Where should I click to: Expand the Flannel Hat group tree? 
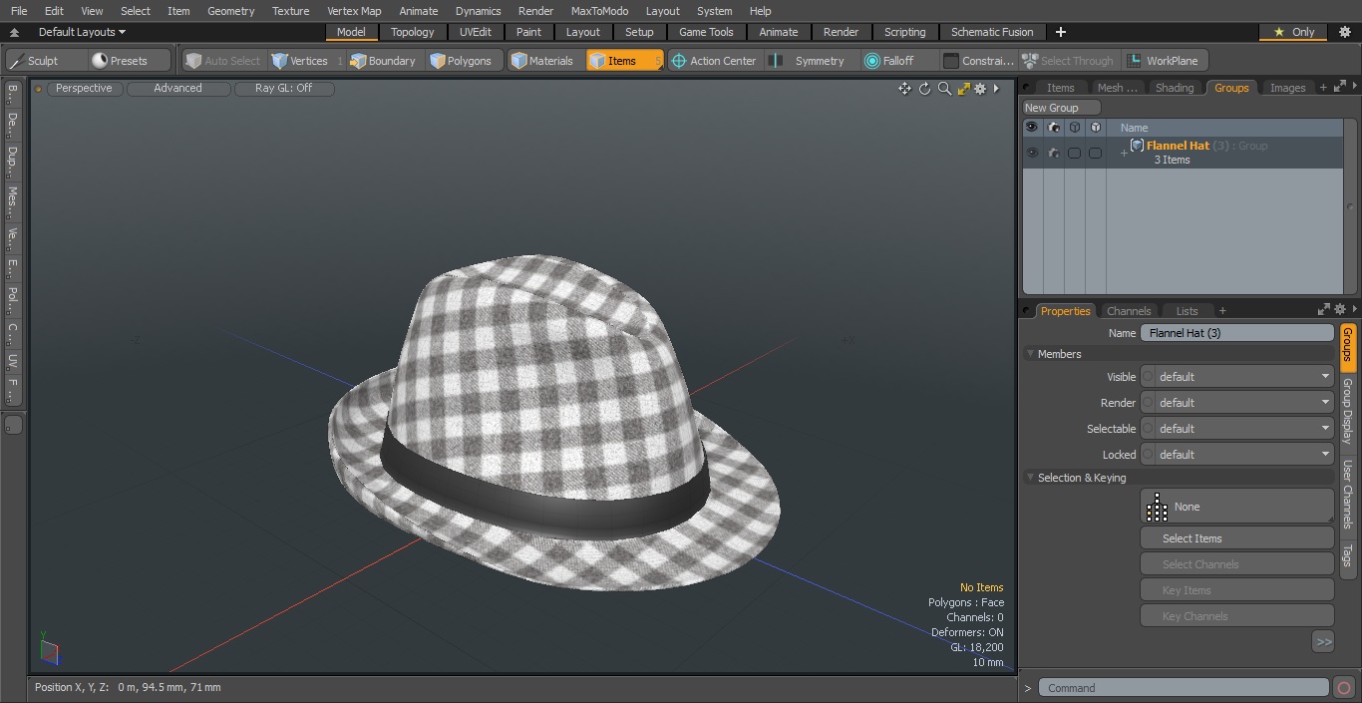(1124, 153)
